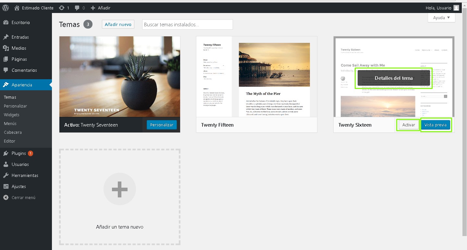Image resolution: width=467 pixels, height=250 pixels.
Task: Click the Twenty Fifteen theme name
Action: [217, 125]
